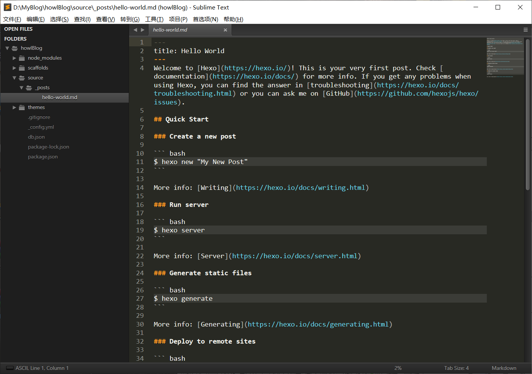Click the writing.html documentation URL
This screenshot has height=374, width=532.
coord(300,188)
